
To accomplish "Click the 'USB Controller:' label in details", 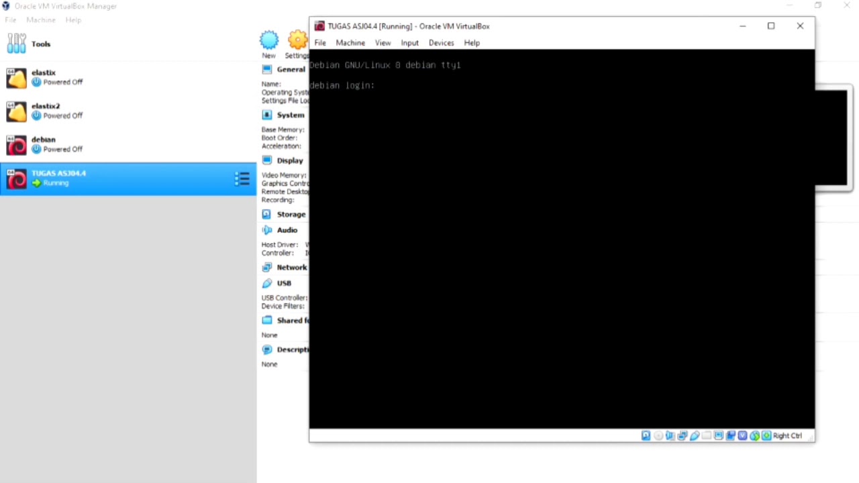I will [285, 298].
